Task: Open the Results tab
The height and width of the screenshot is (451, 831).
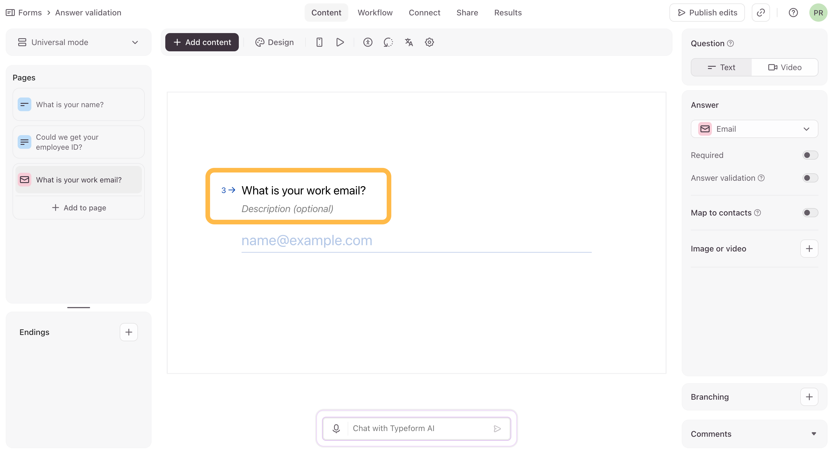Action: [x=508, y=13]
